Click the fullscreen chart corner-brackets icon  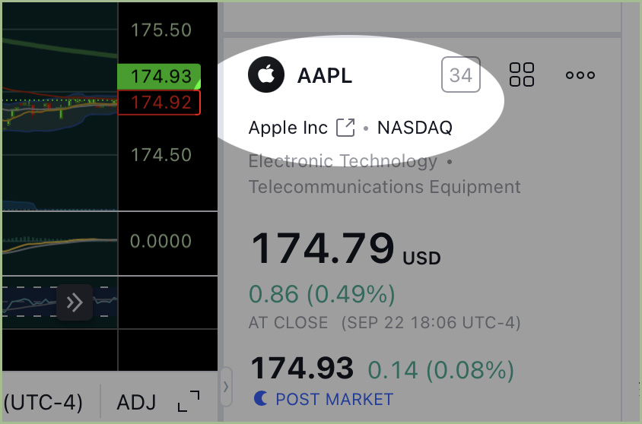[189, 401]
